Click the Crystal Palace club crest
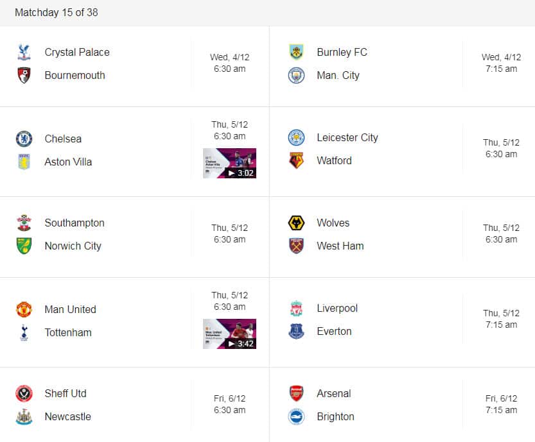The height and width of the screenshot is (442, 535). click(x=24, y=52)
